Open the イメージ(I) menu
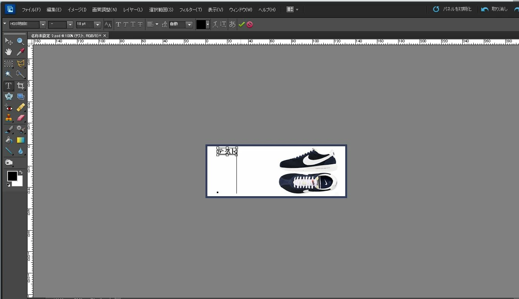The image size is (519, 299). (x=77, y=9)
